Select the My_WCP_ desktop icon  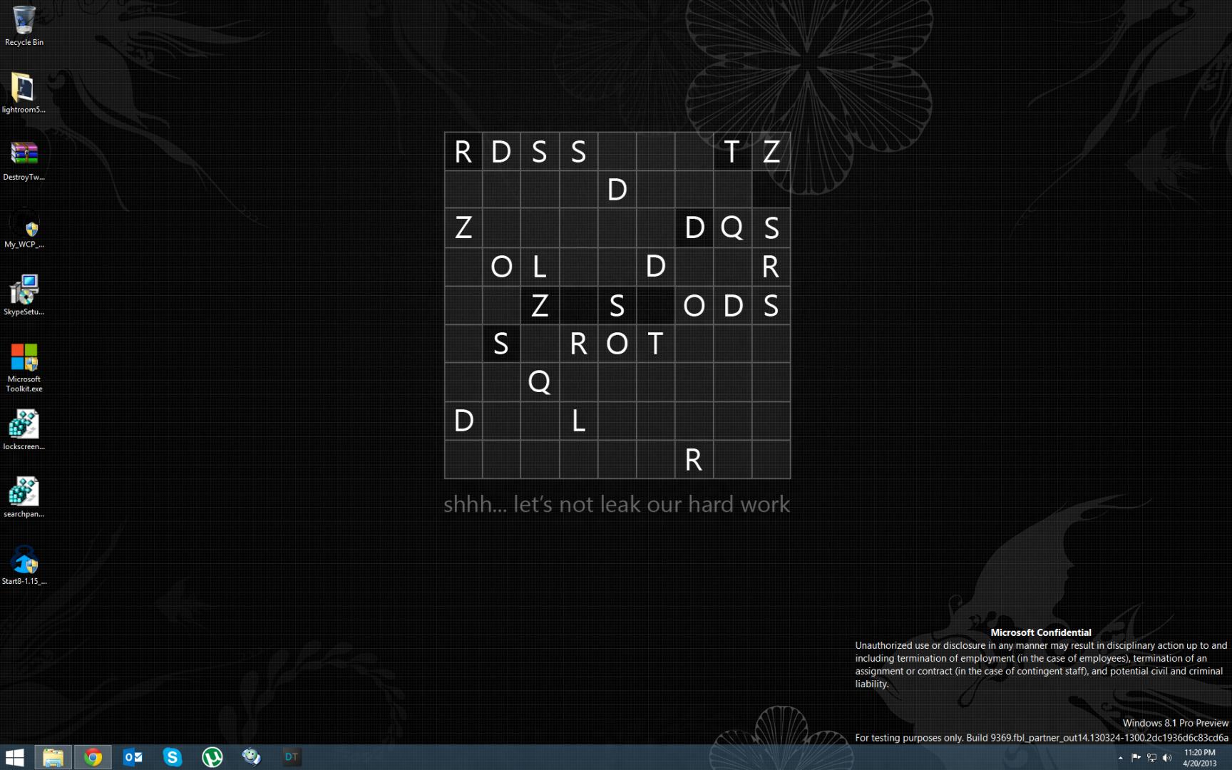coord(24,228)
